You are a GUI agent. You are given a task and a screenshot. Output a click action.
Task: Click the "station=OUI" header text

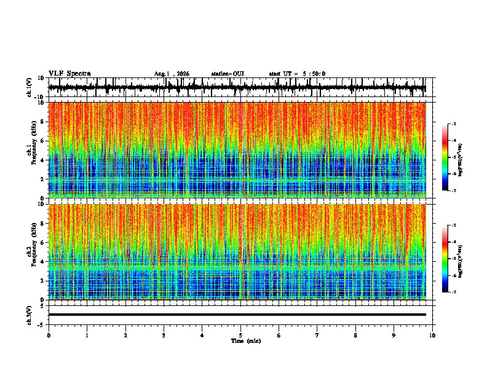tap(228, 74)
